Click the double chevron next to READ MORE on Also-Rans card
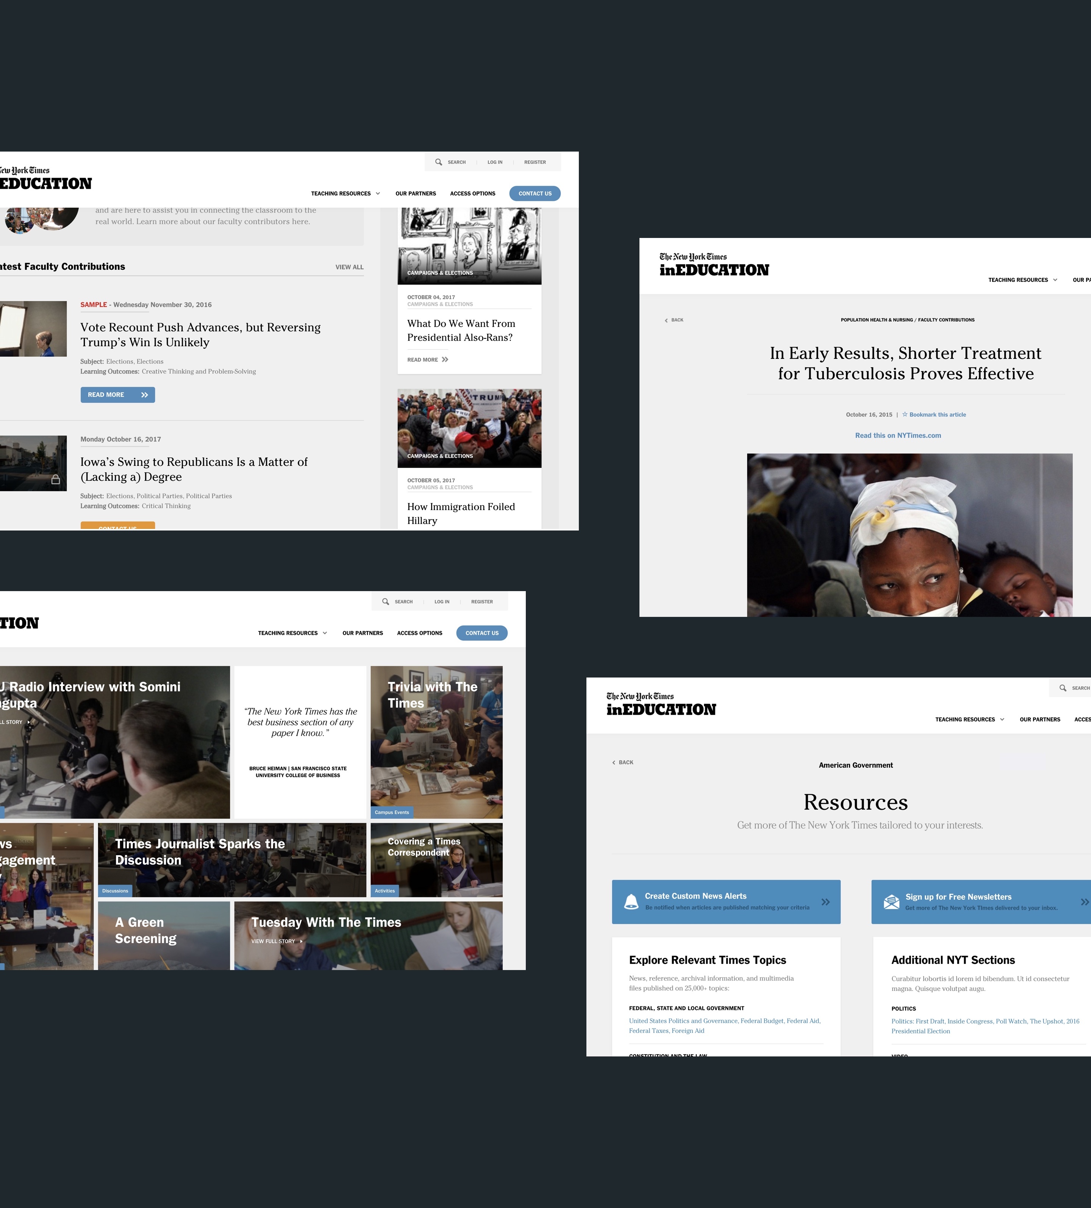This screenshot has height=1208, width=1091. pyautogui.click(x=445, y=360)
